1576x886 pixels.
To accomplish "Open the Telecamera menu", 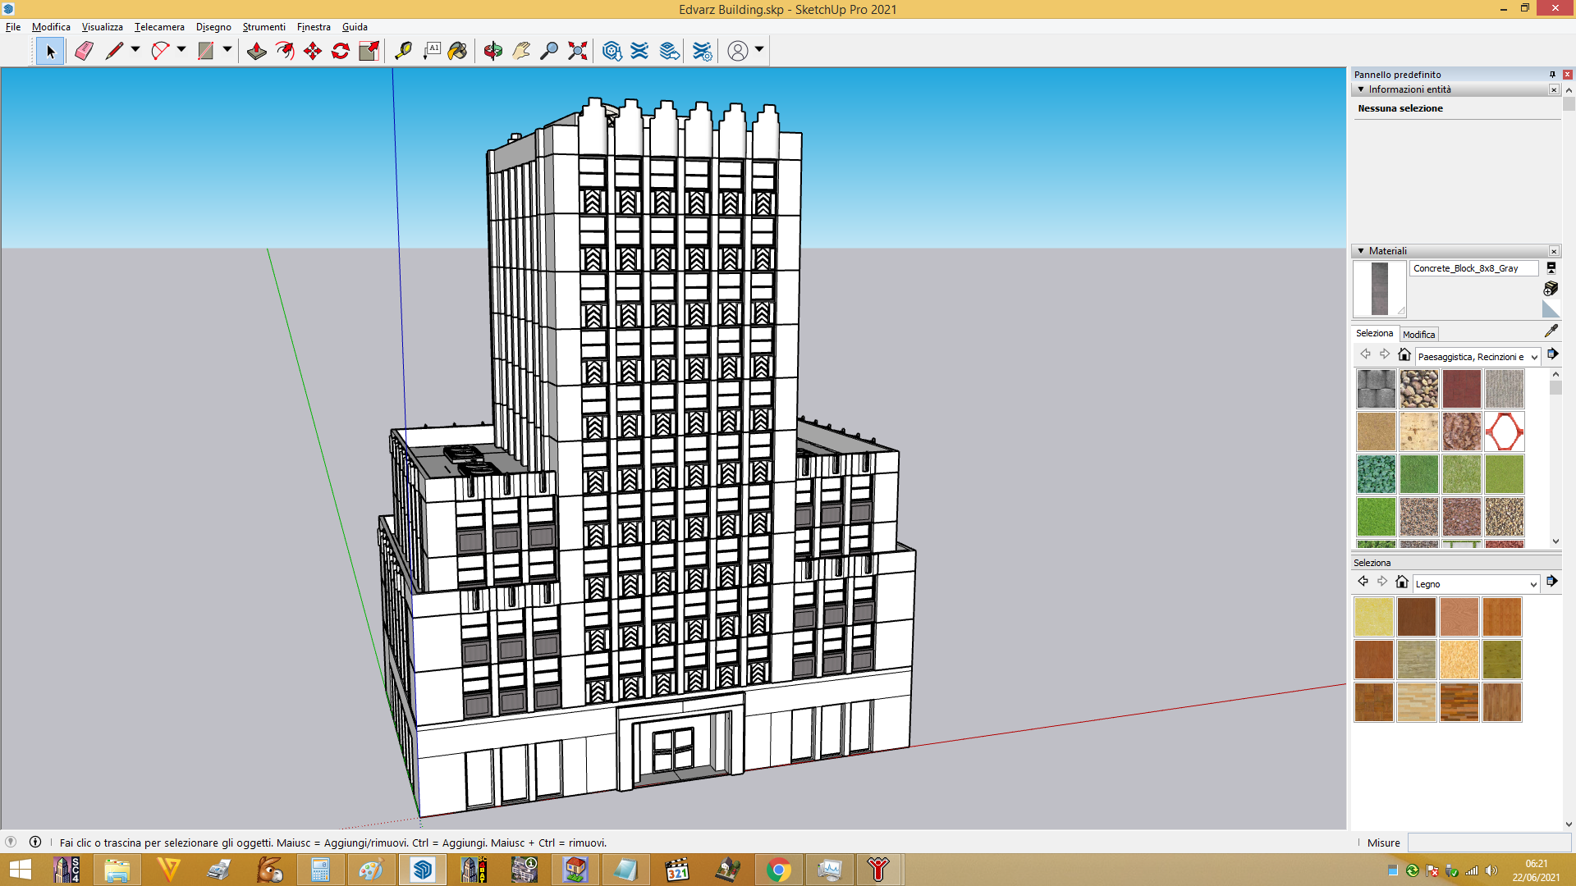I will point(159,27).
